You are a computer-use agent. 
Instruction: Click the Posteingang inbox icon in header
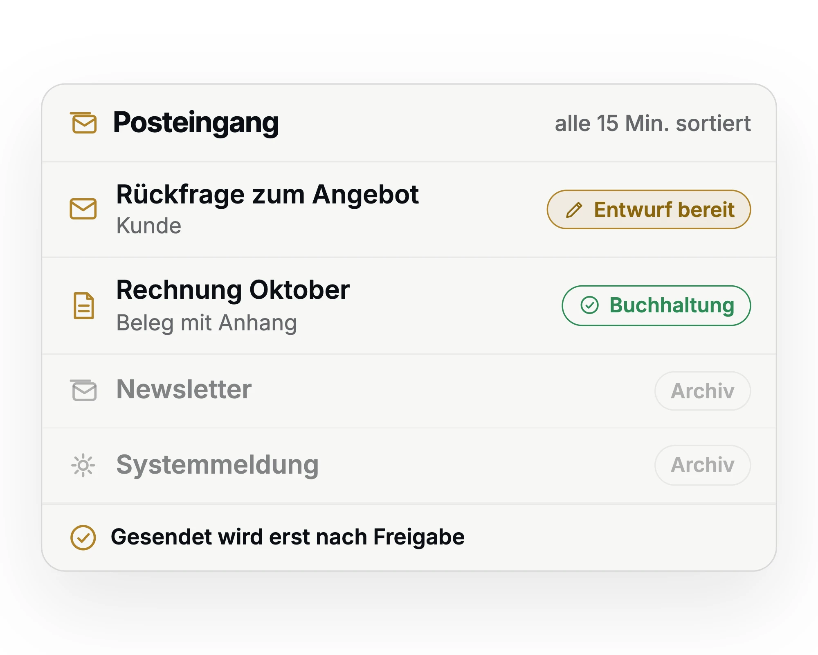[83, 122]
